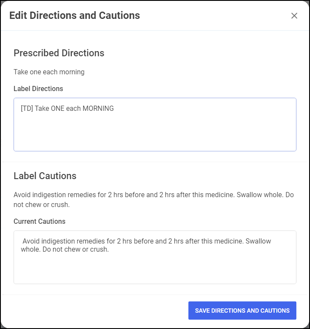Screen dimensions: 310x329
Task: Place cursor on 'MORNING' in Label Directions box
Action: point(98,109)
